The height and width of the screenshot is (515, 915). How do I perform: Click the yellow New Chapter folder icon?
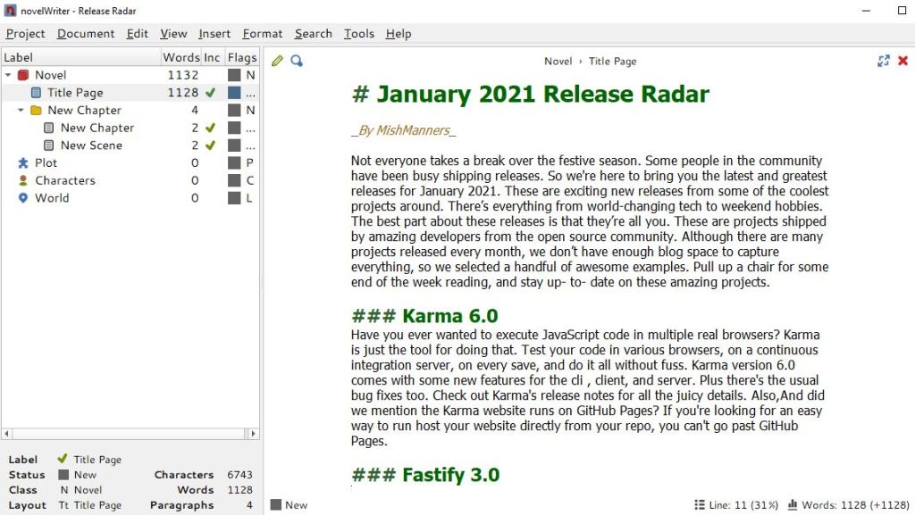pyautogui.click(x=36, y=111)
